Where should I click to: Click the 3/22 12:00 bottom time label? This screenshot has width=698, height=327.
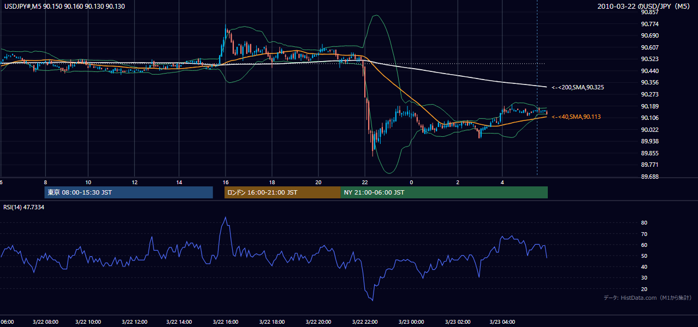[133, 322]
